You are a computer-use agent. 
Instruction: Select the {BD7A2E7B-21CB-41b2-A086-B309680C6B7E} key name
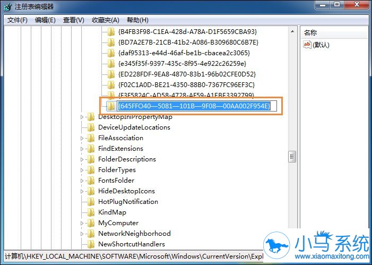[x=188, y=42]
